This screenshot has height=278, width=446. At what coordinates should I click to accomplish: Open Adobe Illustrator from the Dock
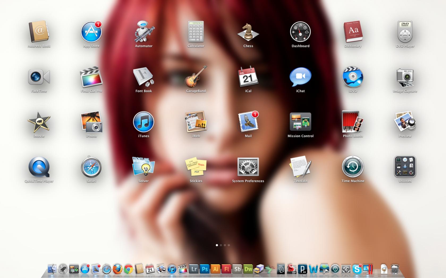[x=215, y=269]
